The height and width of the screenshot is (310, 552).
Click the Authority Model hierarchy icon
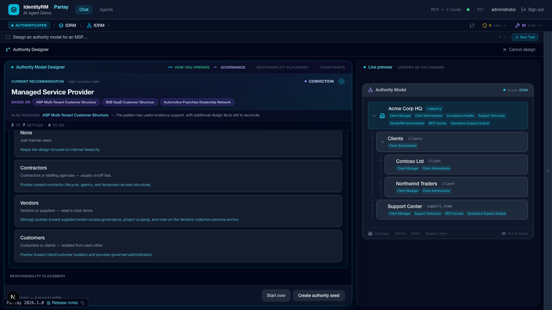coord(371,90)
